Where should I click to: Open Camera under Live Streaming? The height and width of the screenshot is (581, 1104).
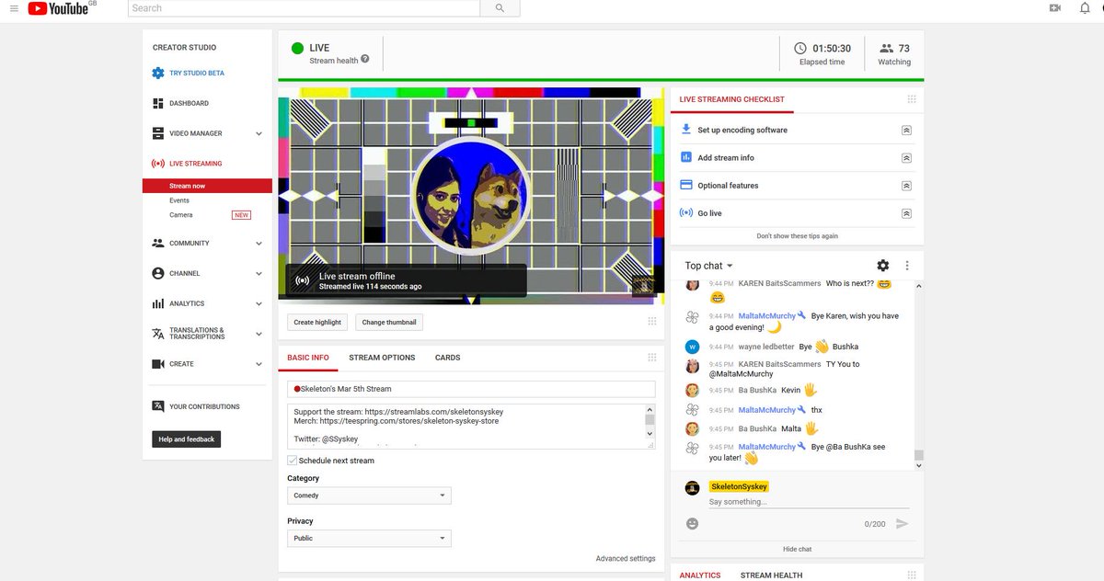click(x=181, y=215)
